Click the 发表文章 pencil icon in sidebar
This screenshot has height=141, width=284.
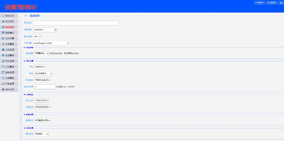click(3, 38)
